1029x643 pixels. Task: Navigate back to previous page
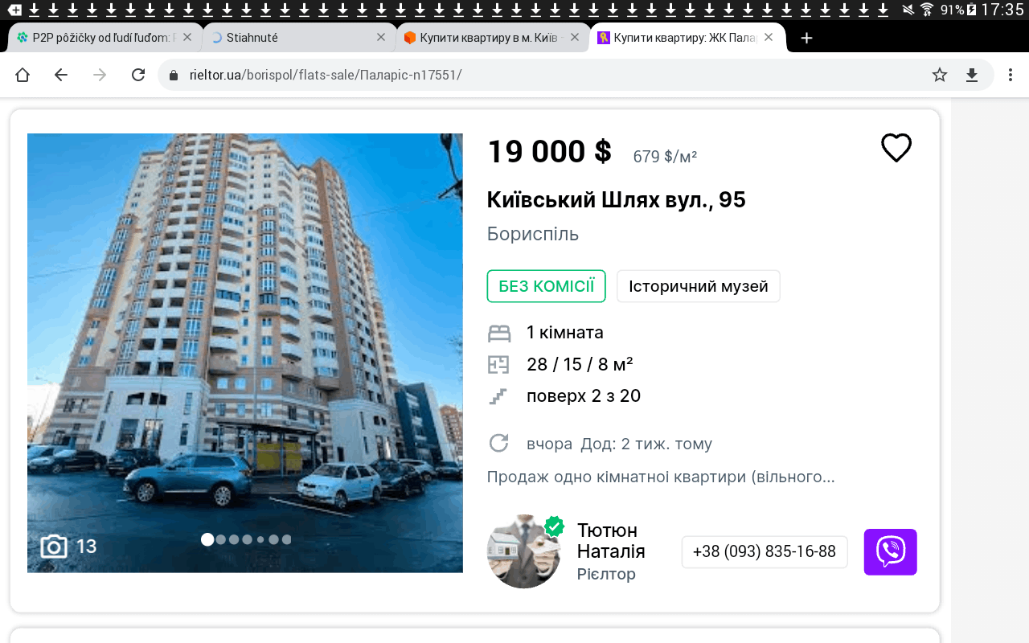(61, 75)
